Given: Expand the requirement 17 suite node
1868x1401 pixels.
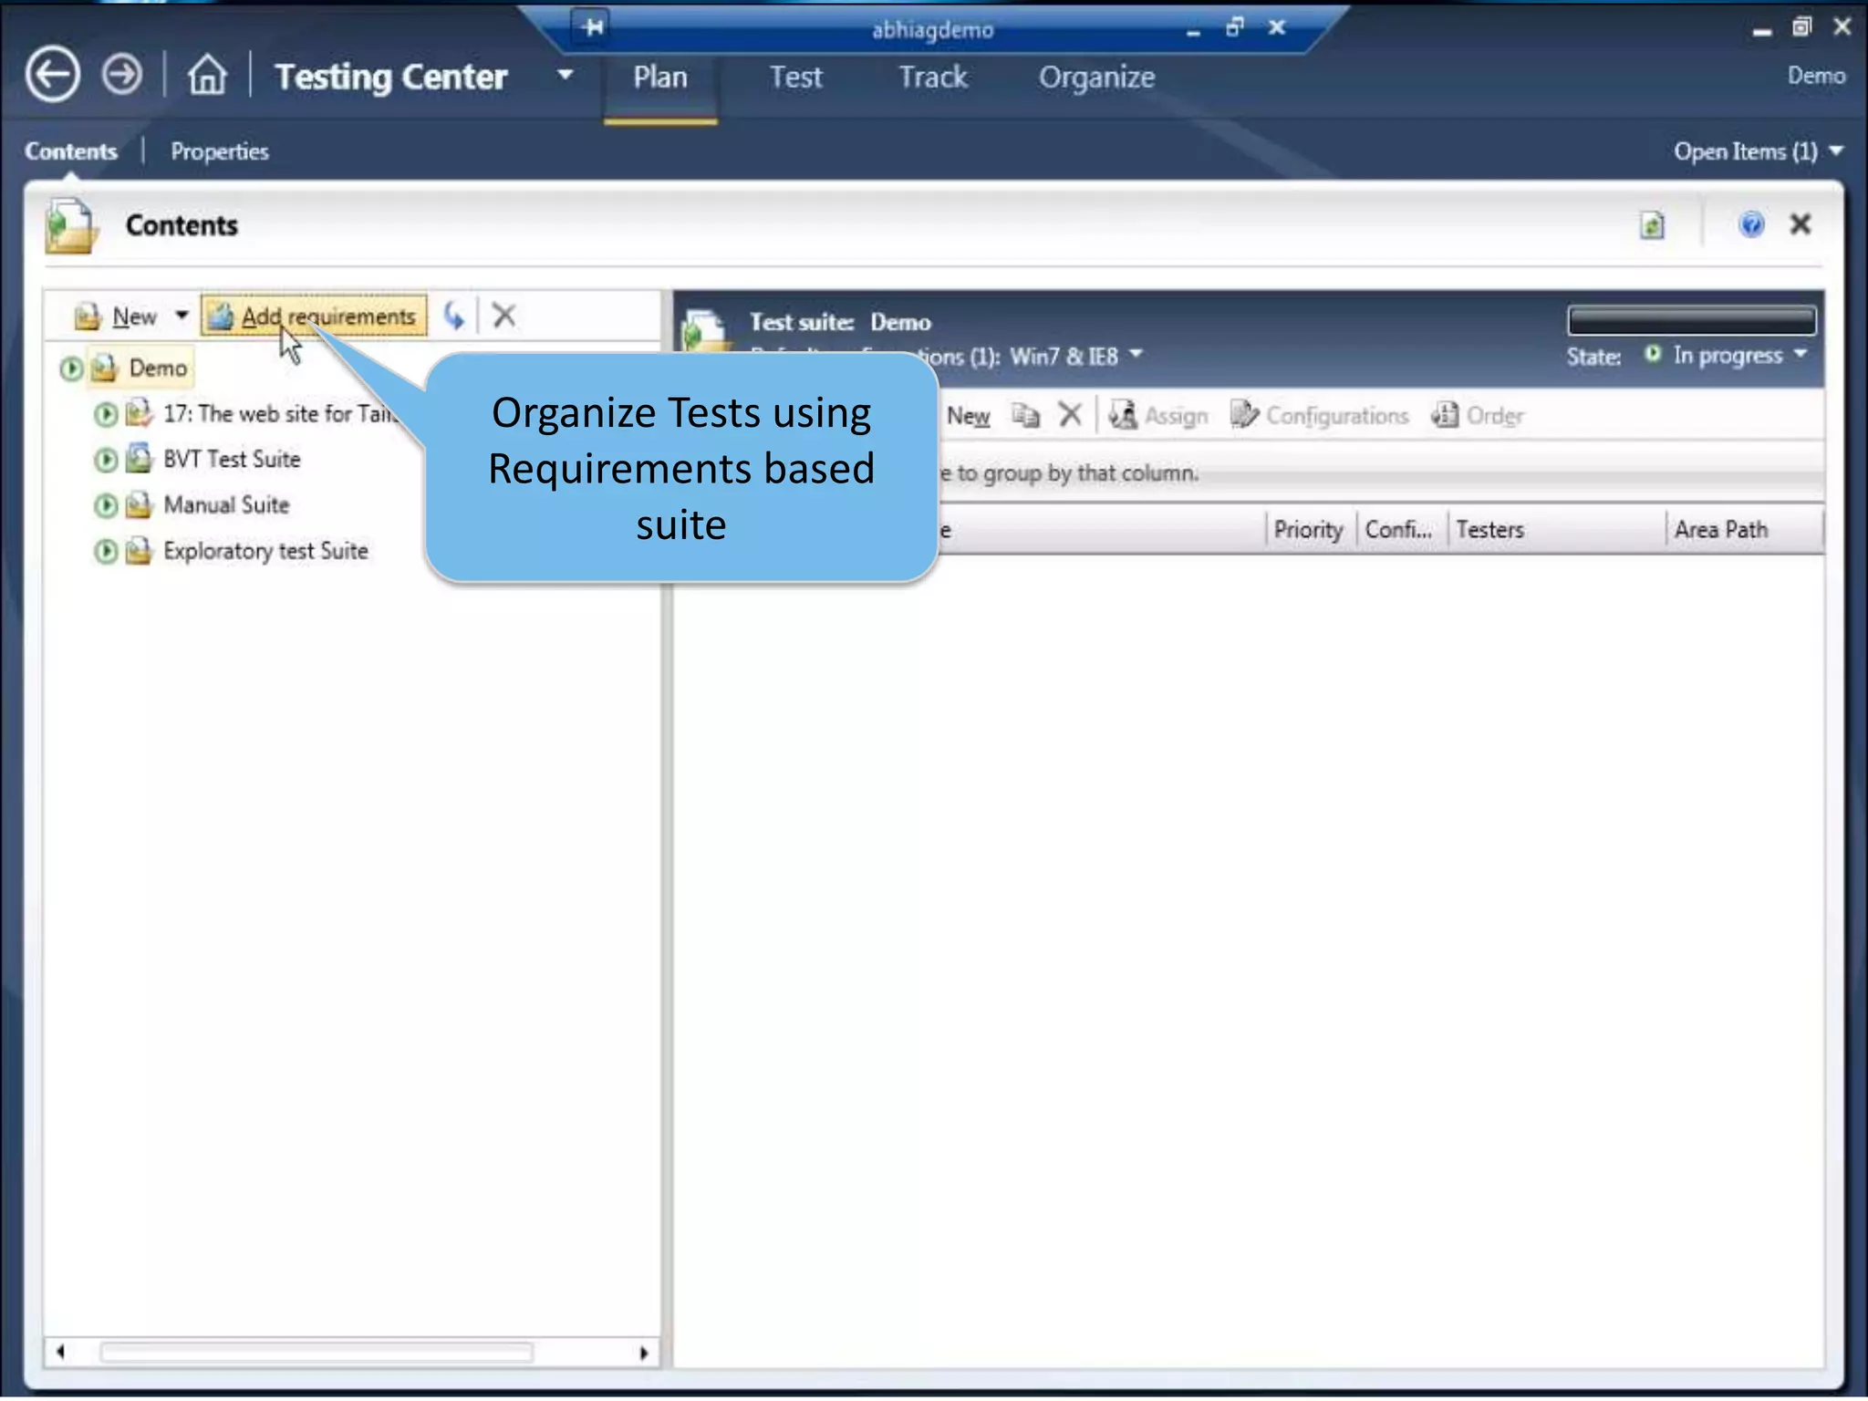Looking at the screenshot, I should tap(105, 414).
